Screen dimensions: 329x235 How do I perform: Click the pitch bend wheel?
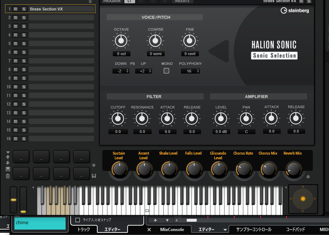click(x=13, y=200)
